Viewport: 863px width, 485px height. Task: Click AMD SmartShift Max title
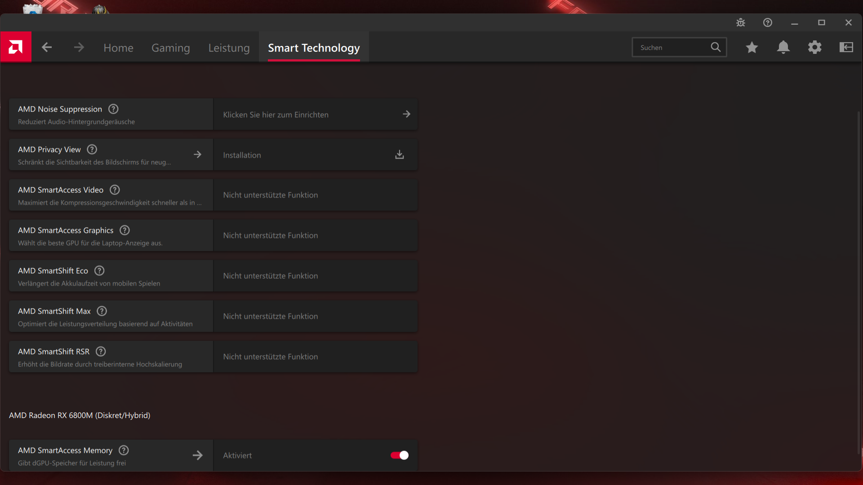pos(54,311)
